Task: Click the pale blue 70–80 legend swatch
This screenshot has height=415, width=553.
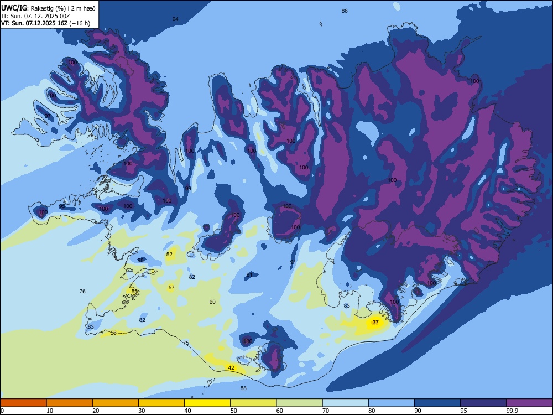Action: (346, 403)
